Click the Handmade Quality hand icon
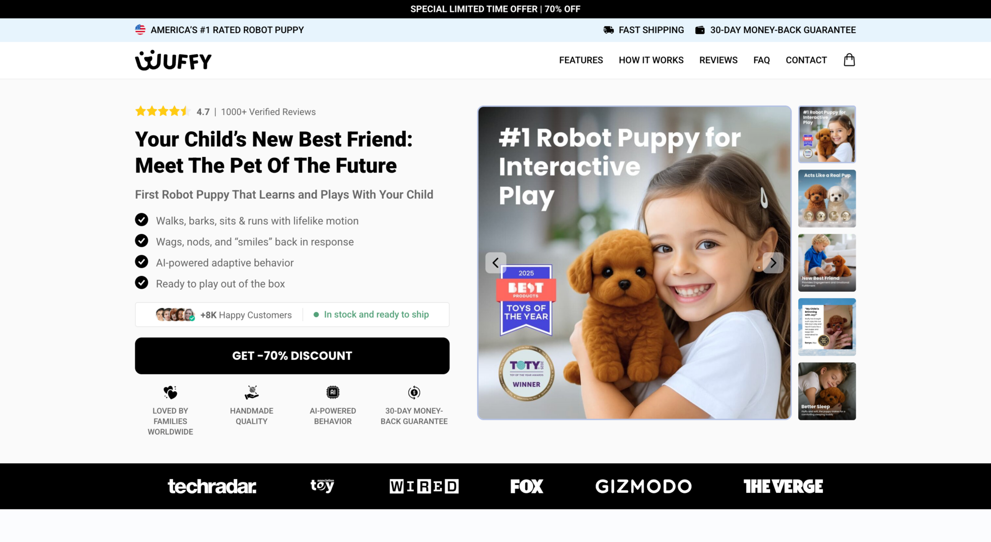The image size is (991, 542). coord(251,392)
